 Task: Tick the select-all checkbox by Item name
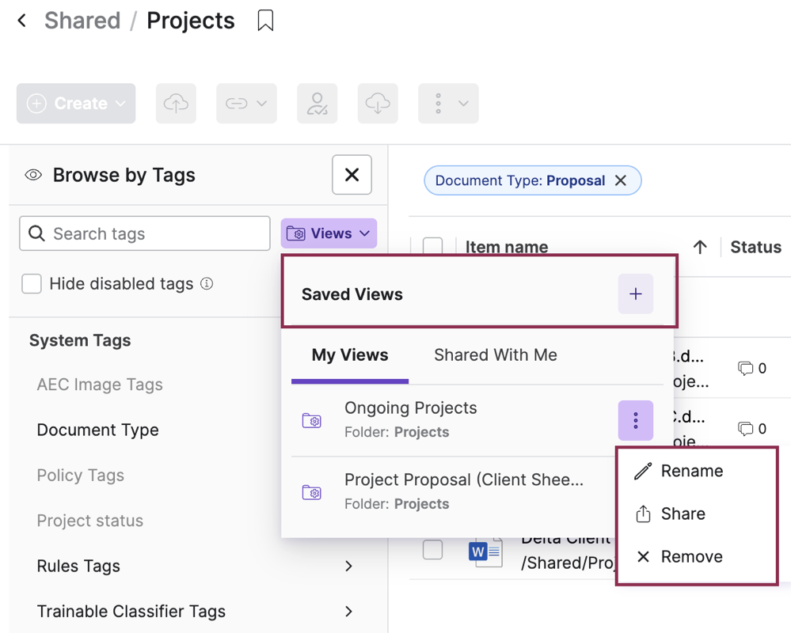[432, 247]
